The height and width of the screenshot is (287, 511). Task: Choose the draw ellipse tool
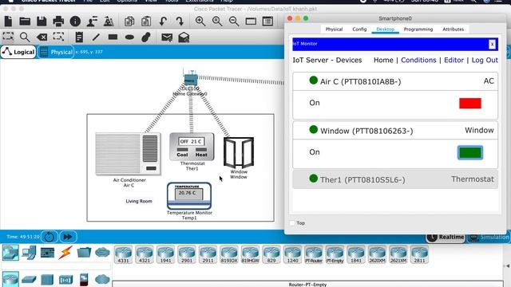tap(129, 37)
